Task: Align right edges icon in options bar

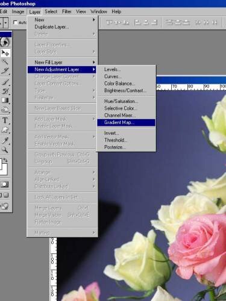Action: click(x=154, y=22)
